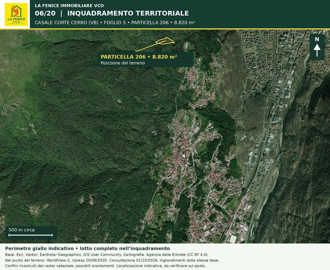The image size is (330, 270).
Task: Click the "Perimetro giallo indicativo" footer heading
Action: [87, 248]
